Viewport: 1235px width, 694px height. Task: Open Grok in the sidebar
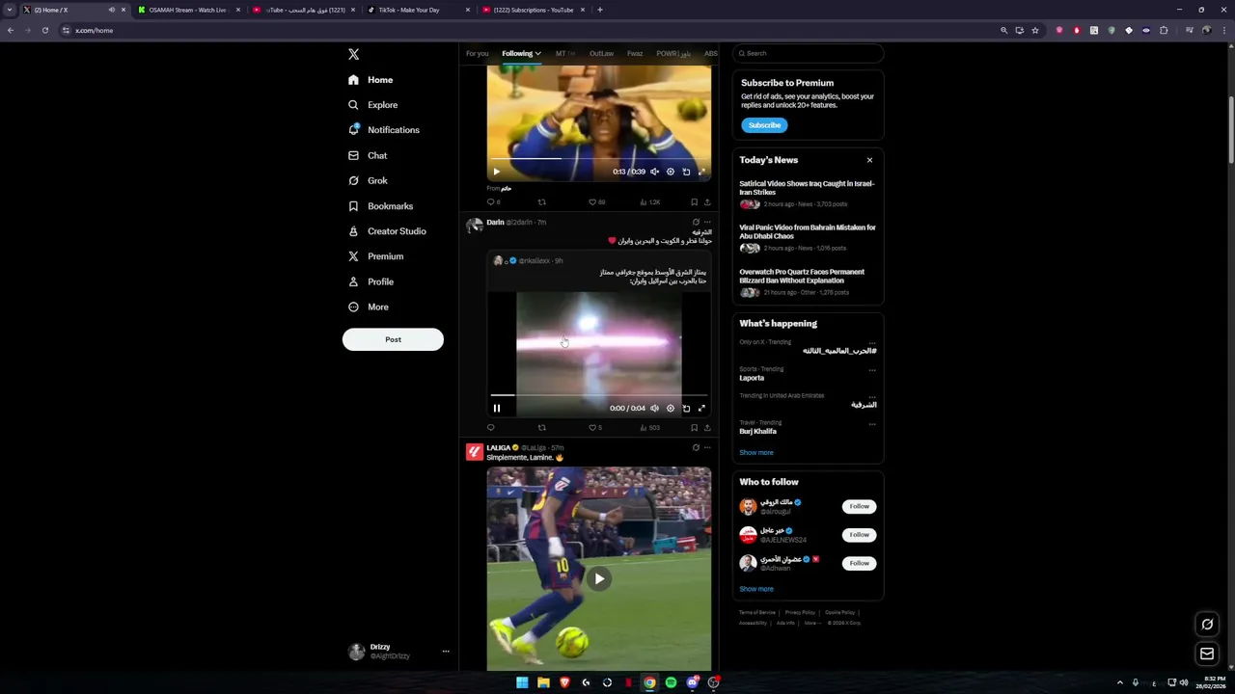point(368,180)
